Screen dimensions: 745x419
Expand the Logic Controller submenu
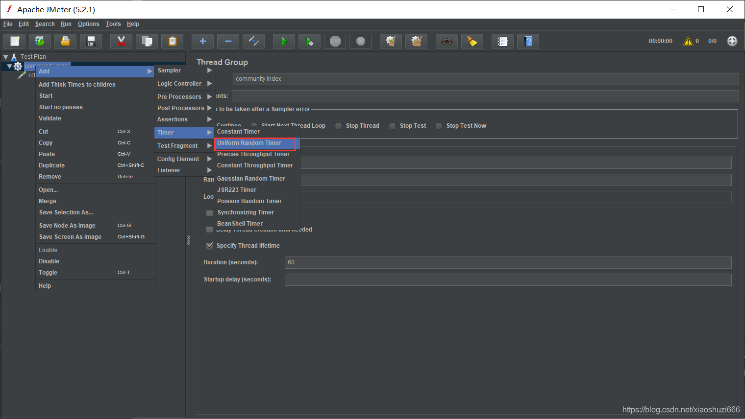184,84
